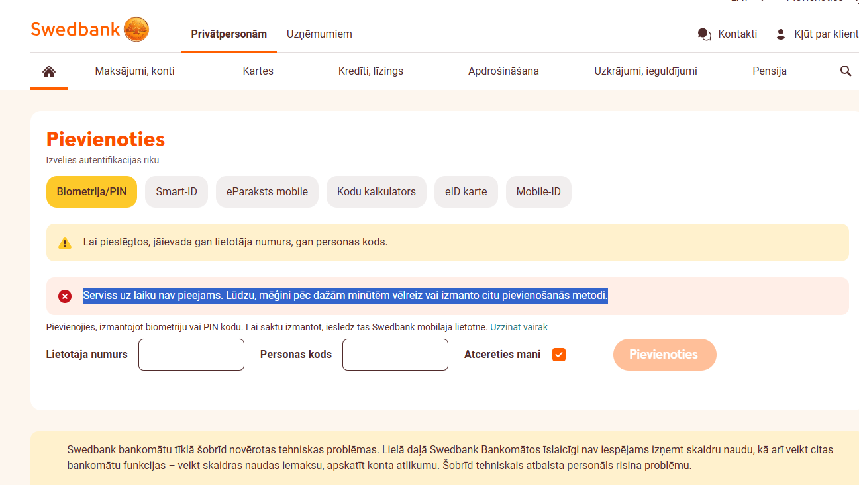Focus the Personas kods input field
This screenshot has width=859, height=485.
click(395, 355)
